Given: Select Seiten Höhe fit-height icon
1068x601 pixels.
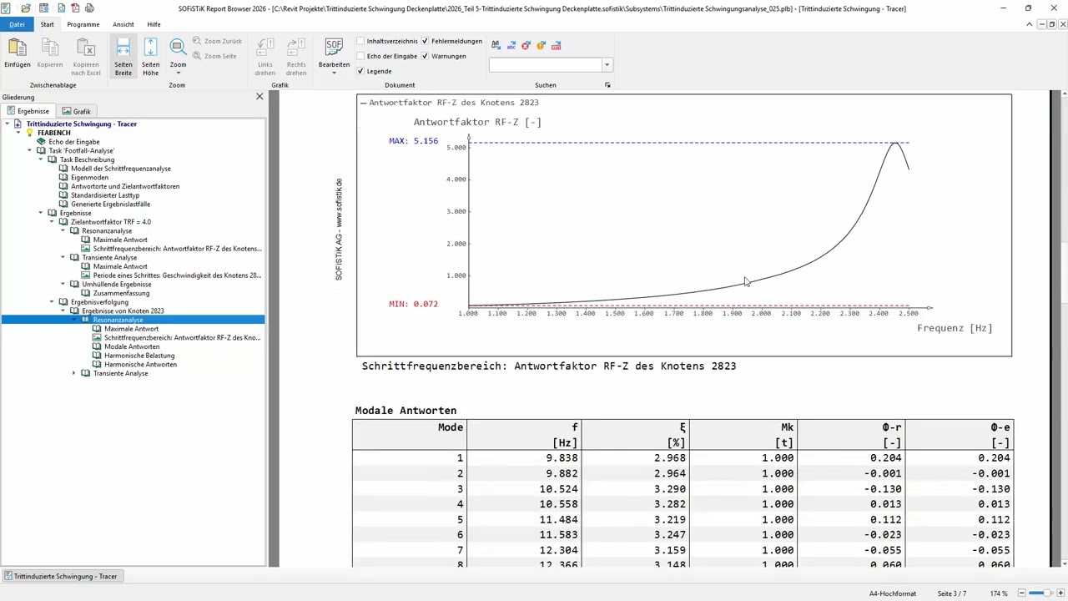Looking at the screenshot, I should tap(150, 47).
